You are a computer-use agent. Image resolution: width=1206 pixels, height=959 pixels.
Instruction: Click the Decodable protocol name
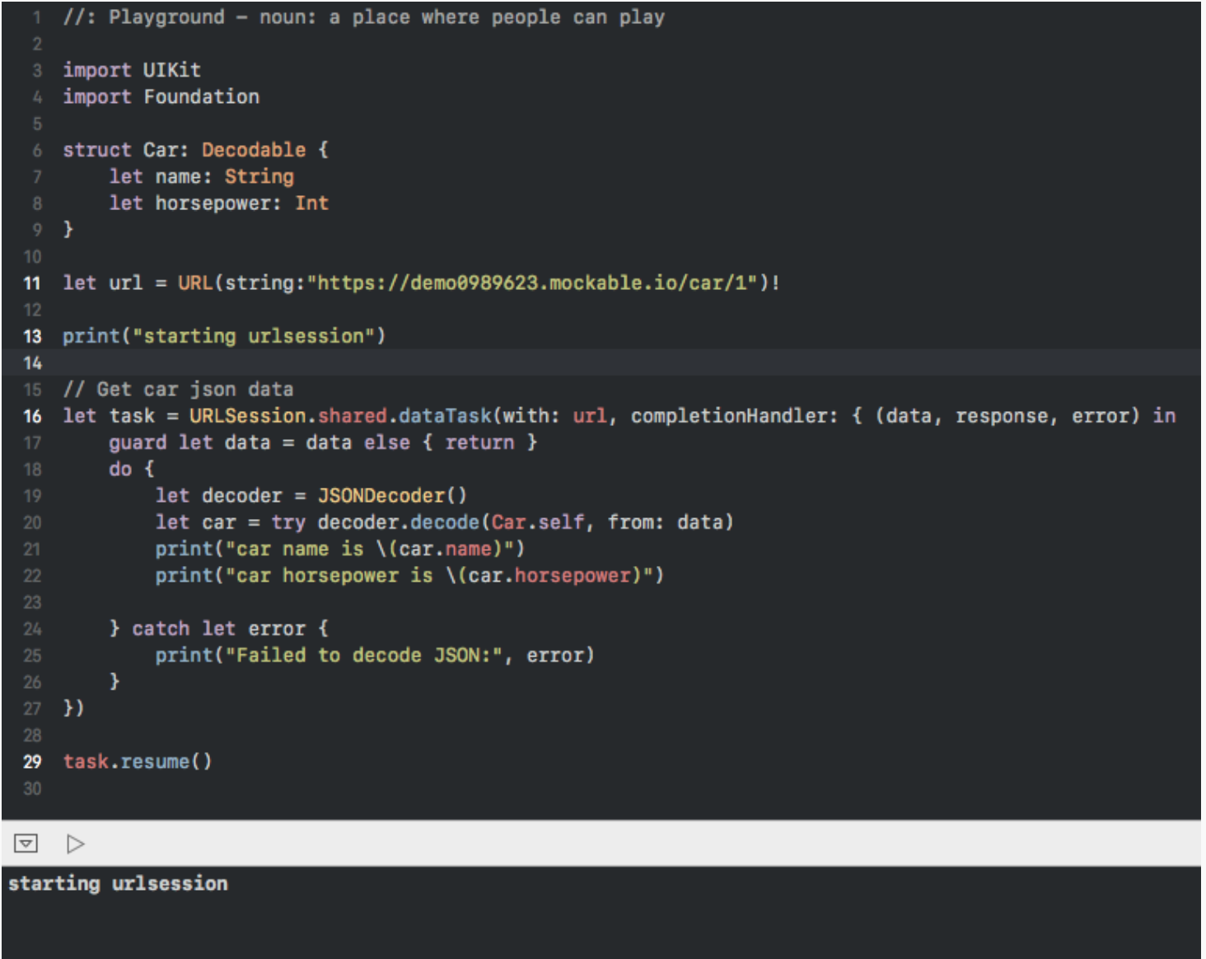[253, 150]
